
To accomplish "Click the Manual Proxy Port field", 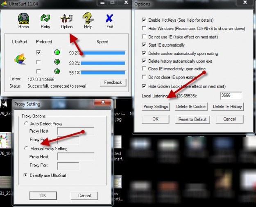I will tap(68, 166).
